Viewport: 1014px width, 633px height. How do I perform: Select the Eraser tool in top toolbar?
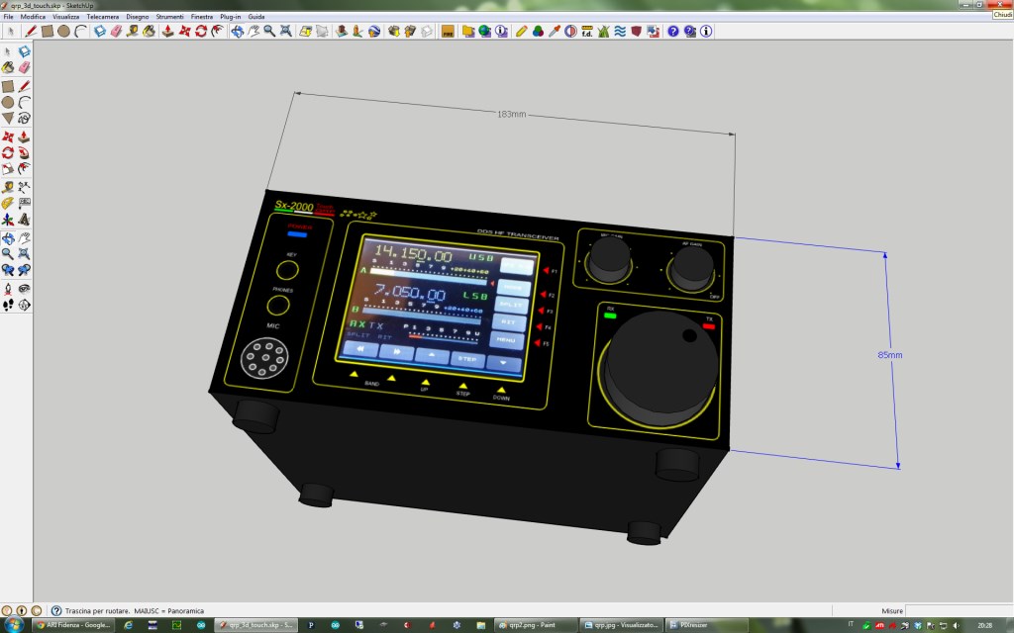115,31
